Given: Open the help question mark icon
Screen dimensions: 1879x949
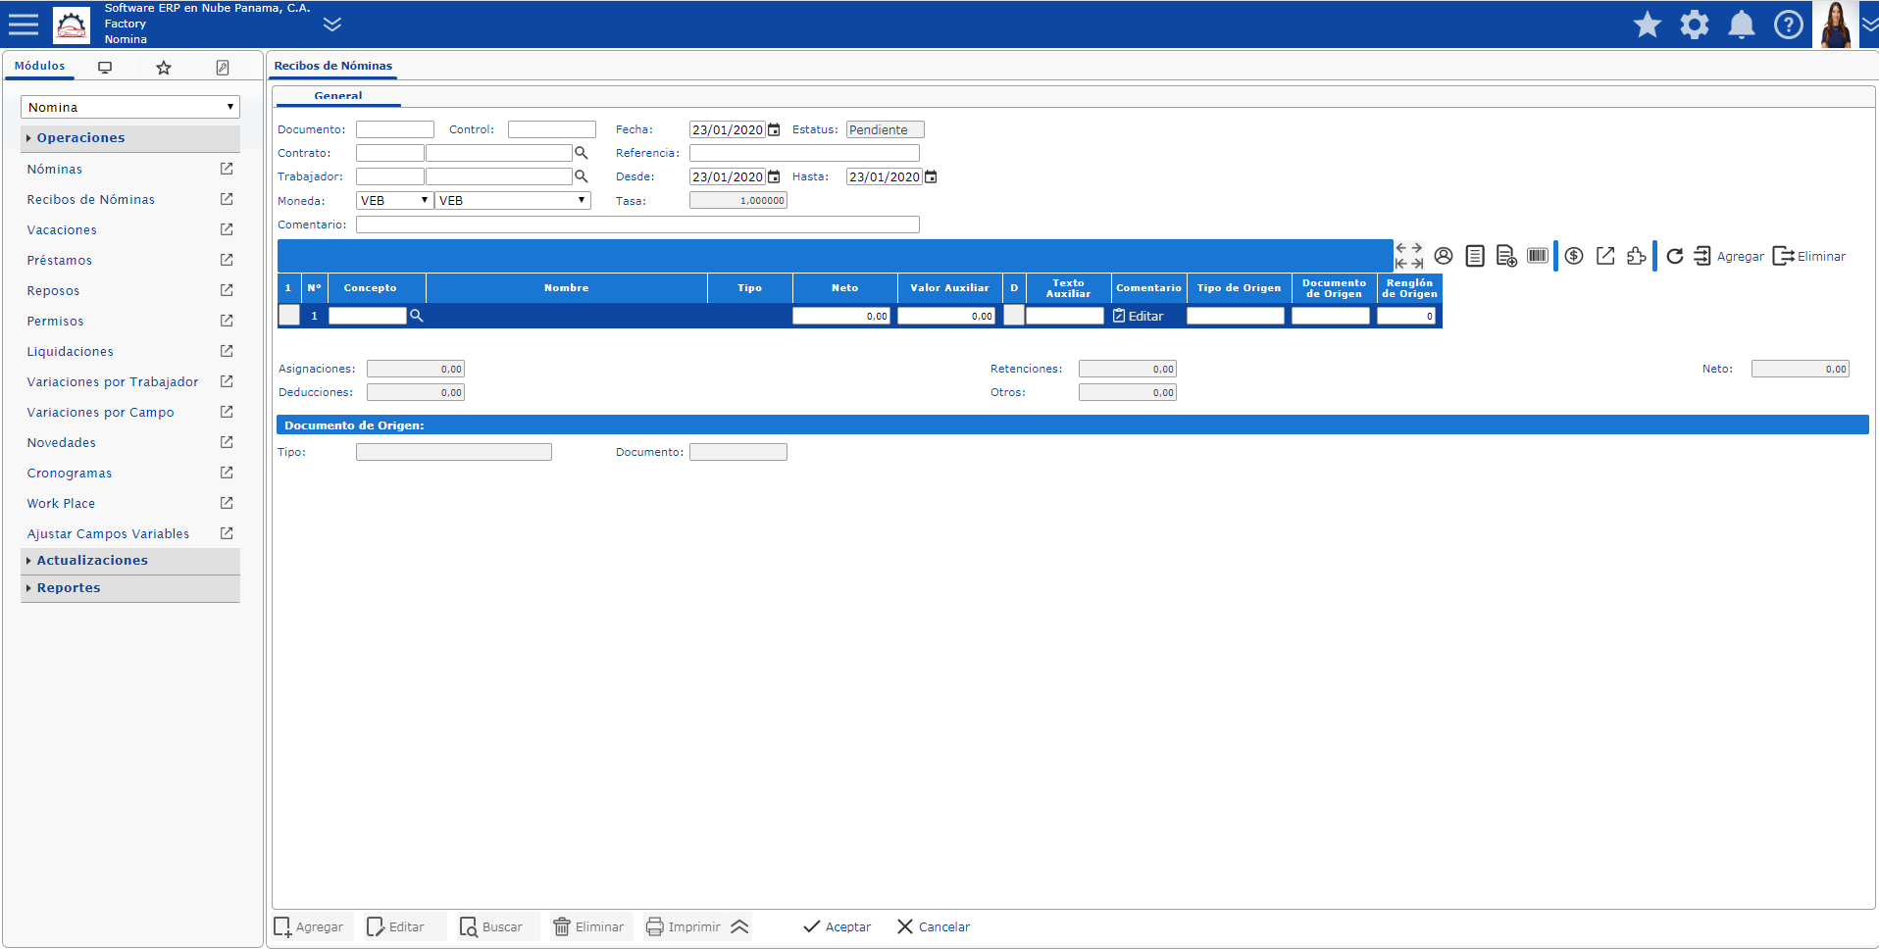Looking at the screenshot, I should [1789, 25].
